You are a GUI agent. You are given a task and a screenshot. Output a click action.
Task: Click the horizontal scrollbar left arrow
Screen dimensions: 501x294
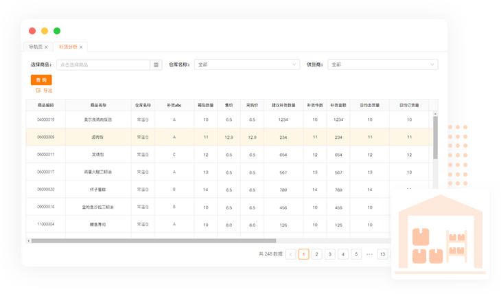pyautogui.click(x=29, y=241)
